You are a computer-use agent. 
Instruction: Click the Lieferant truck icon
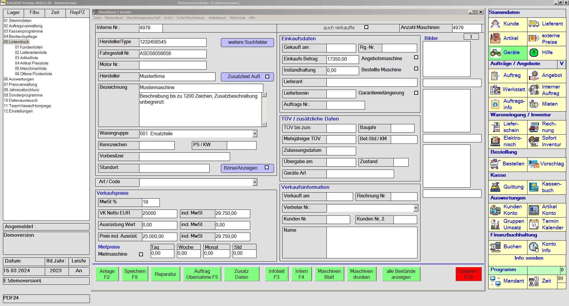(534, 24)
